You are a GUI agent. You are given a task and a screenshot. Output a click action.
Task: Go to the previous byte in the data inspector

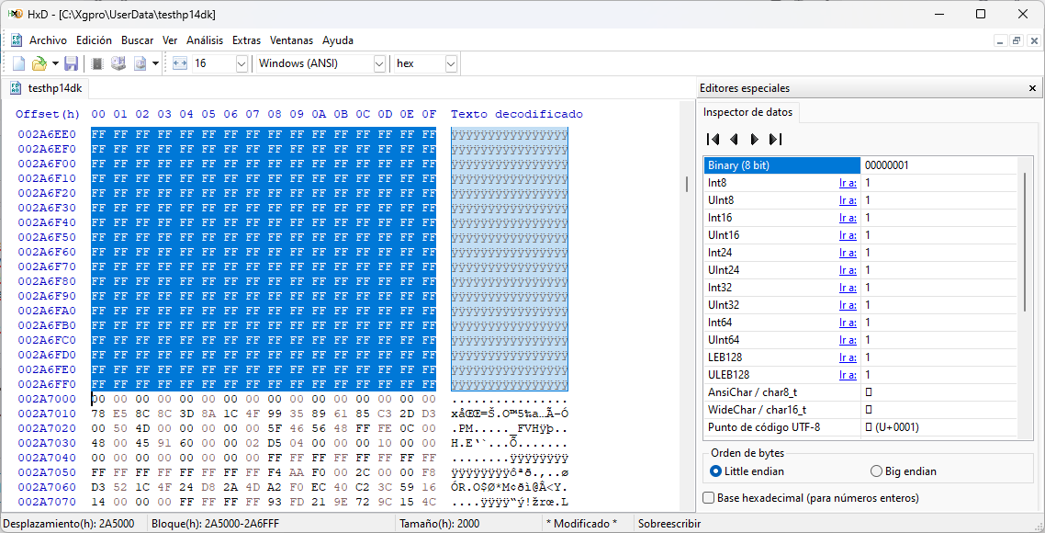(x=734, y=140)
